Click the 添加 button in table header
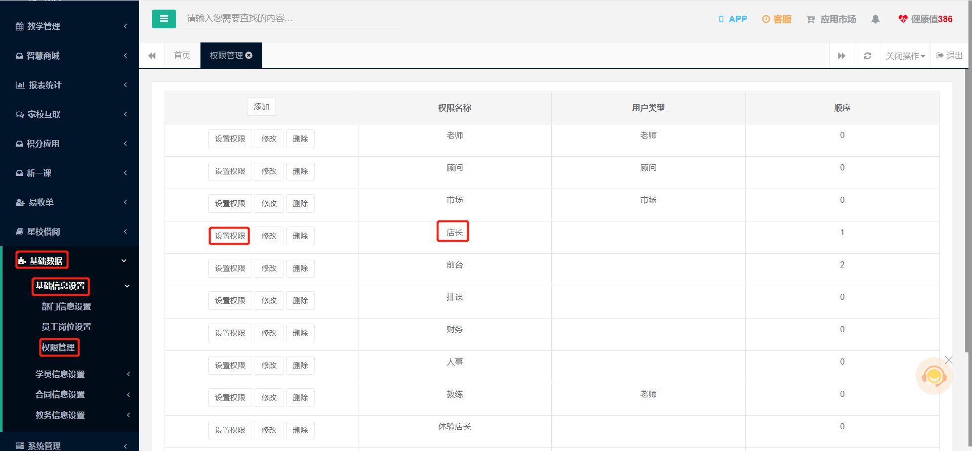972x451 pixels. click(261, 107)
